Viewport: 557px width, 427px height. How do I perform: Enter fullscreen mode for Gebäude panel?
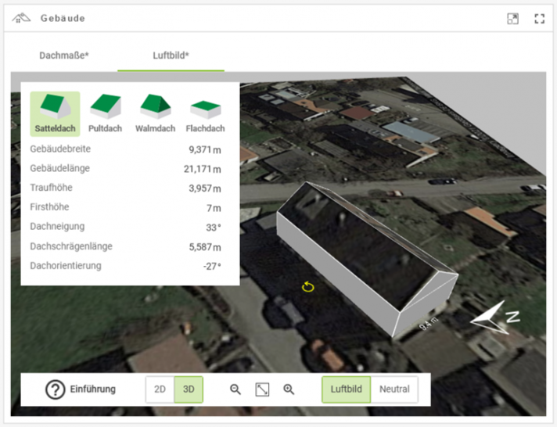[x=539, y=19]
